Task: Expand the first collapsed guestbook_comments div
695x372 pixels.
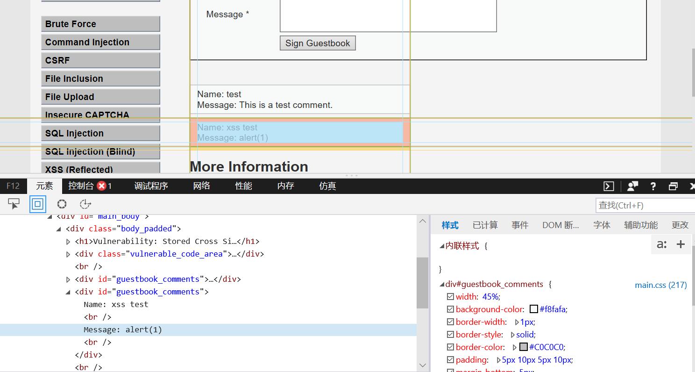Action: [68, 279]
